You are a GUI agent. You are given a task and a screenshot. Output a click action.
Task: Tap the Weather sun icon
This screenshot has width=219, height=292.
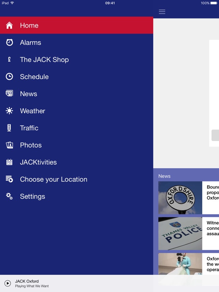9,111
